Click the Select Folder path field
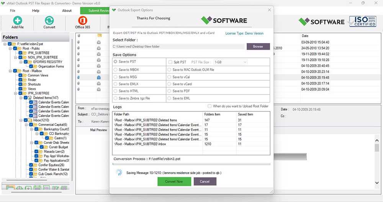 coord(179,46)
